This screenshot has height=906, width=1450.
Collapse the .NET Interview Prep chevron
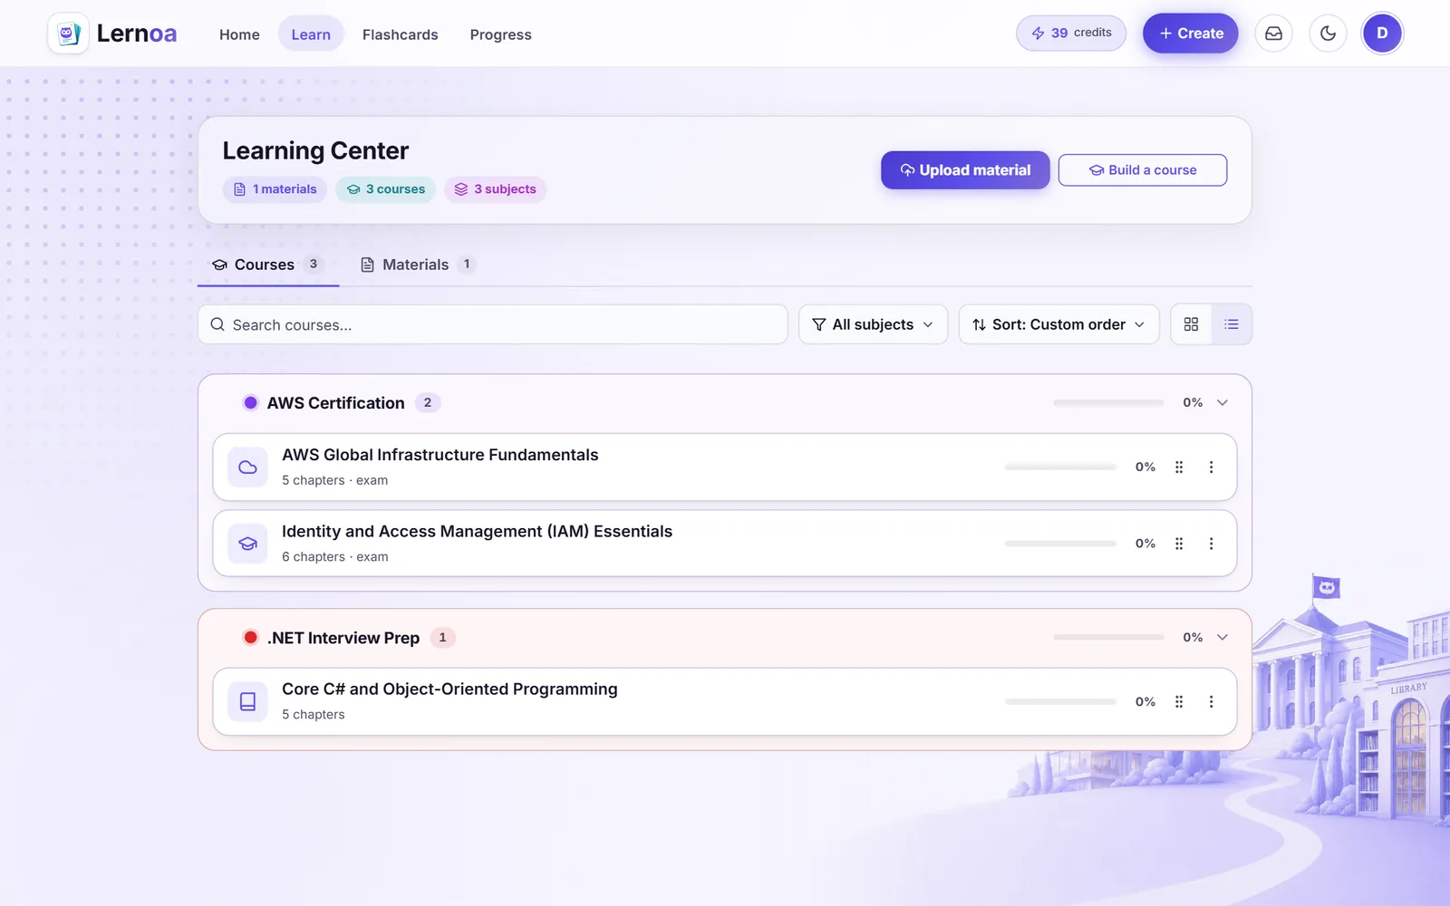(x=1223, y=637)
